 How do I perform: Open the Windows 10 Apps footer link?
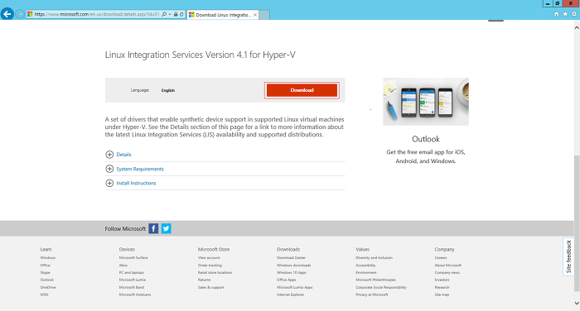tap(292, 273)
